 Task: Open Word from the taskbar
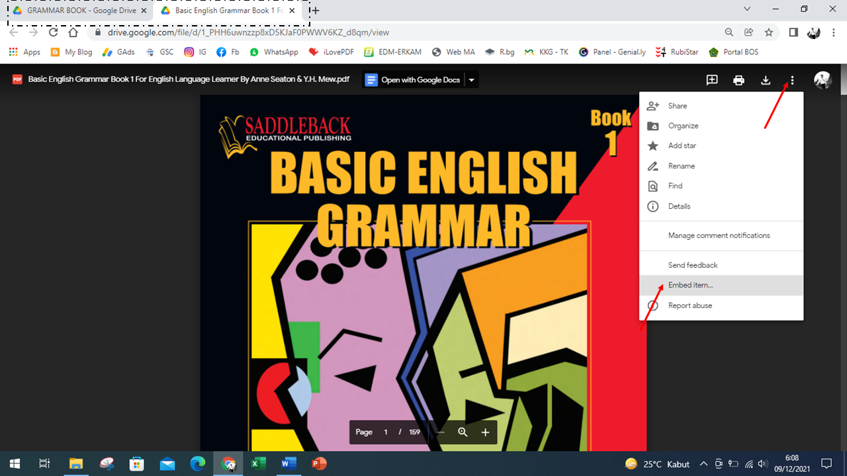point(289,463)
